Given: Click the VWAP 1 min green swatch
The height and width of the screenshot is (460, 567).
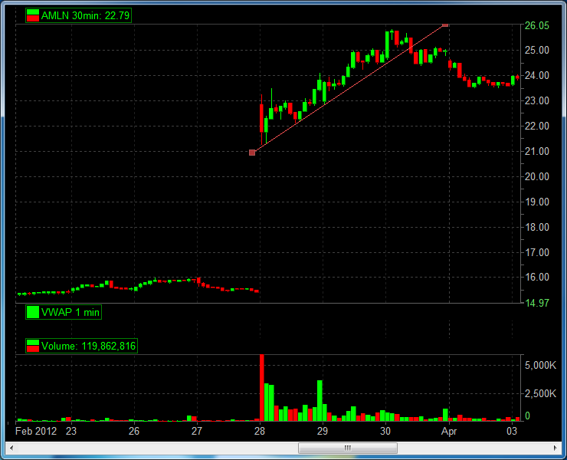Looking at the screenshot, I should click(x=32, y=312).
